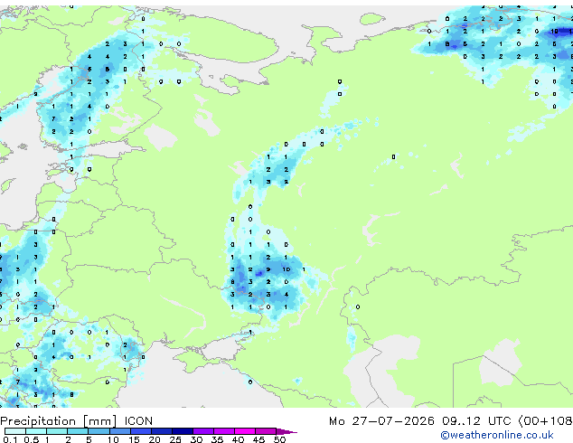Pick the 45–50 mm legend color swatch
The width and height of the screenshot is (573, 443).
pos(266,431)
